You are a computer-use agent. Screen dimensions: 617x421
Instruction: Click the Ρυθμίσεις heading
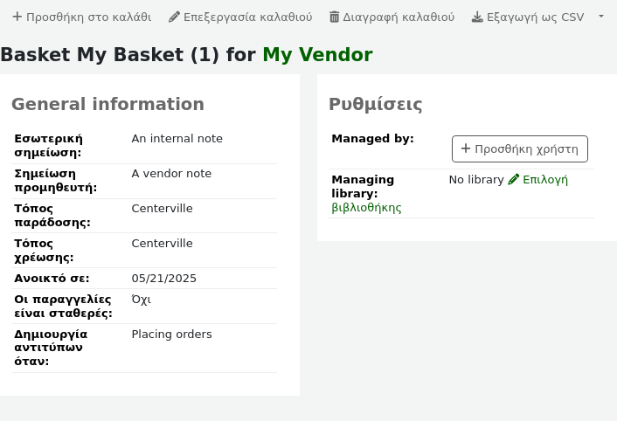(376, 105)
